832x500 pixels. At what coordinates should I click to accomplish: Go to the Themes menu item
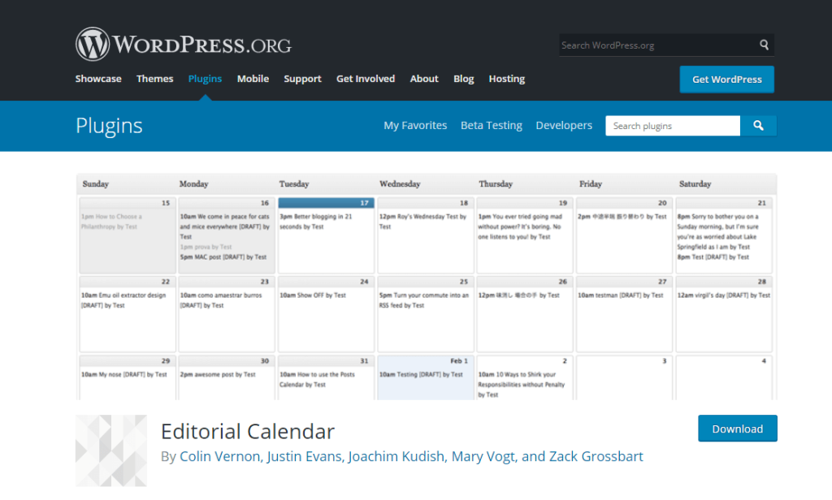154,79
